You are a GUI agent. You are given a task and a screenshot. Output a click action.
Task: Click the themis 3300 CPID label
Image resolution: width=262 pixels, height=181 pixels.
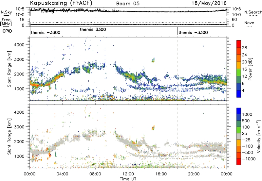93,29
